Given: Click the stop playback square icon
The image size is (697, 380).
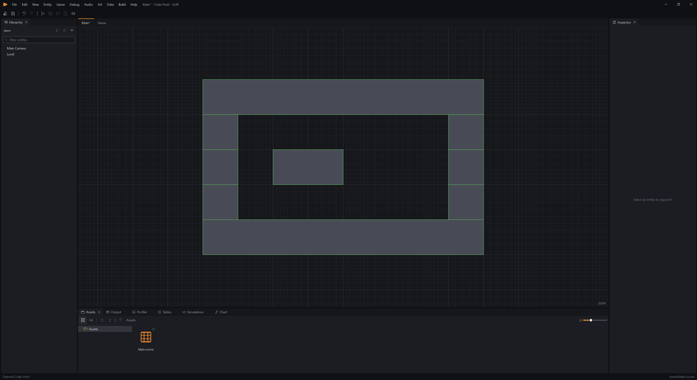Looking at the screenshot, I should (x=65, y=13).
